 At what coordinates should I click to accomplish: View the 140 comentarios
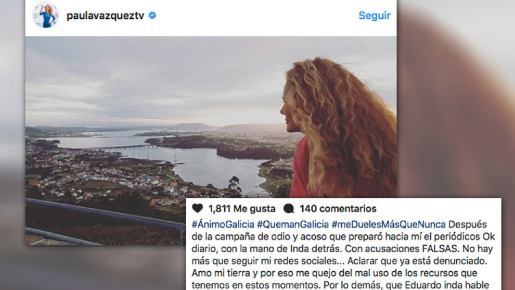point(338,208)
